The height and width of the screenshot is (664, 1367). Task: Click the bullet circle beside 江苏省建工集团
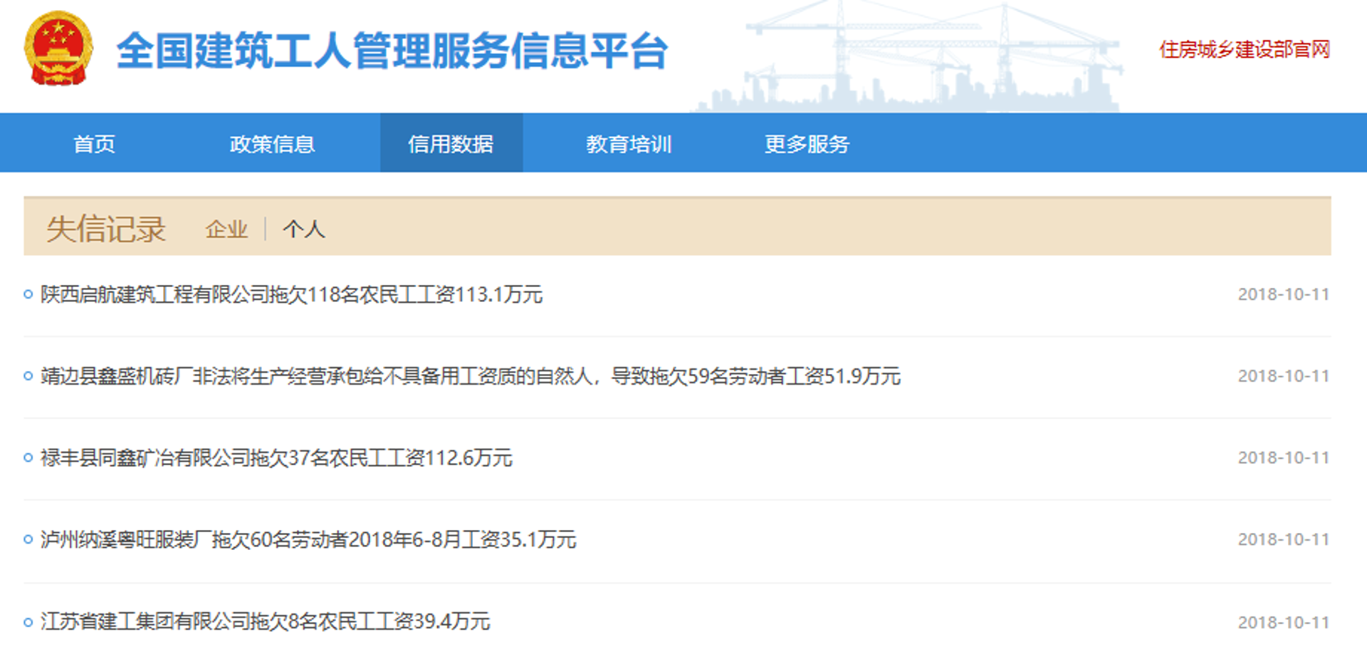tap(28, 622)
